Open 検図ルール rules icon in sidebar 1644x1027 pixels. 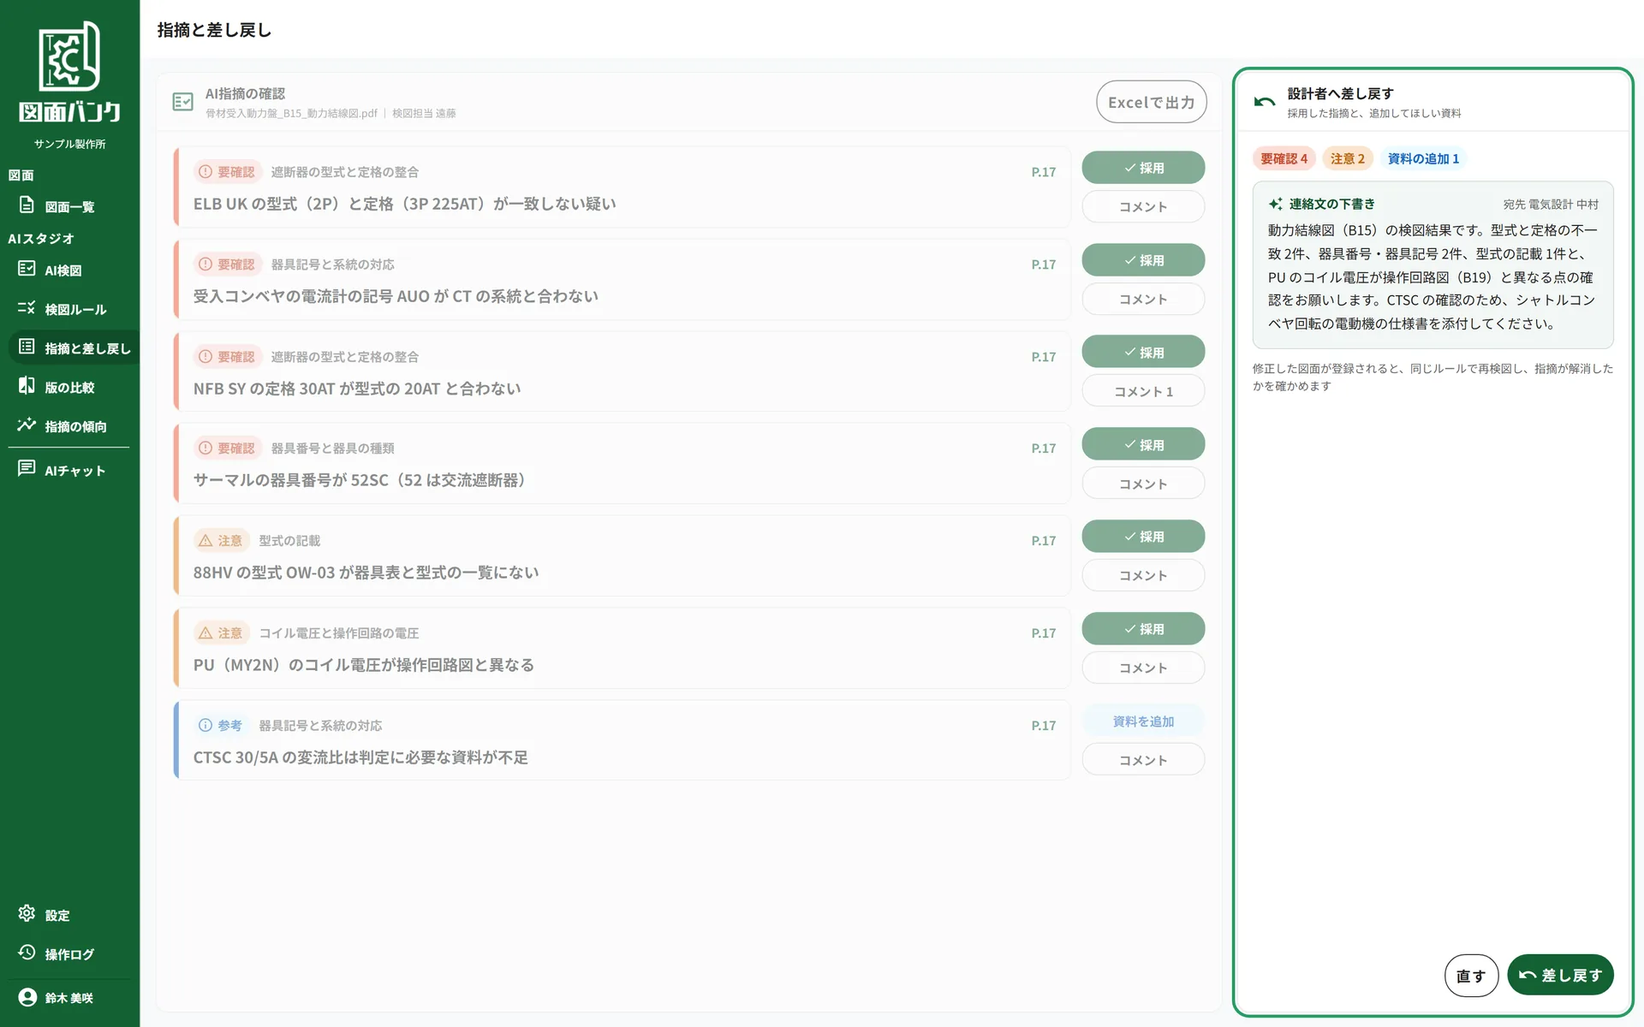27,308
